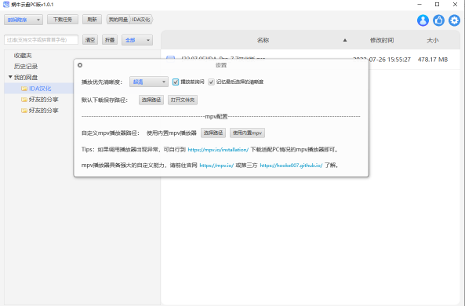Select 收藏夹 in the sidebar tree

[23, 56]
